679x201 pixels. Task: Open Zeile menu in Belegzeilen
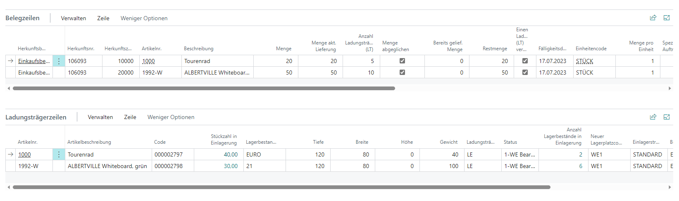[103, 18]
